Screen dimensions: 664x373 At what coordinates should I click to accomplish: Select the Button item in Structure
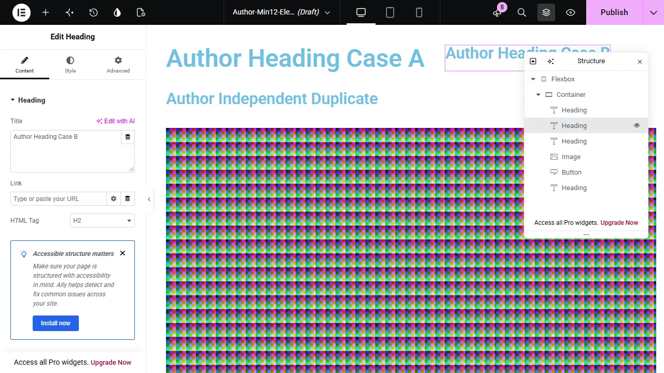tap(586, 173)
